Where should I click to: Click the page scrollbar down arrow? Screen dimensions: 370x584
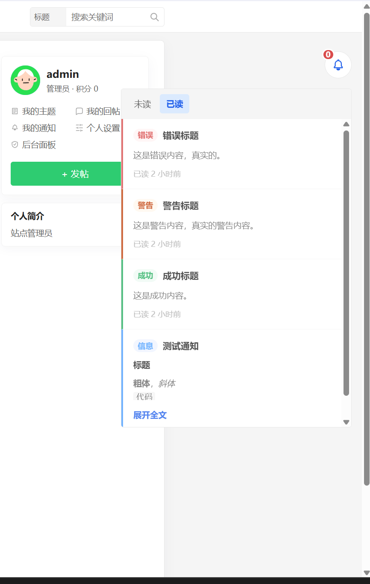tap(367, 572)
